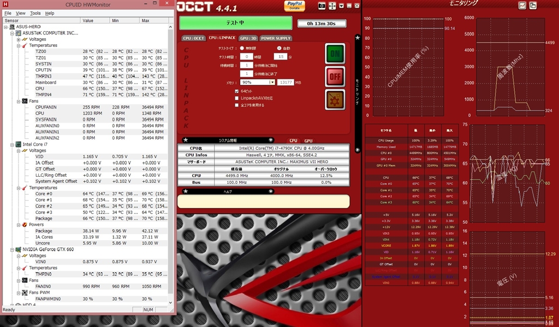The width and height of the screenshot is (559, 327).
Task: Select the unlimited (無制限) test type radio
Action: tap(242, 48)
